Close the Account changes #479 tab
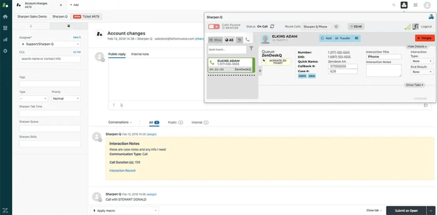The height and width of the screenshot is (215, 438). coord(61,5)
